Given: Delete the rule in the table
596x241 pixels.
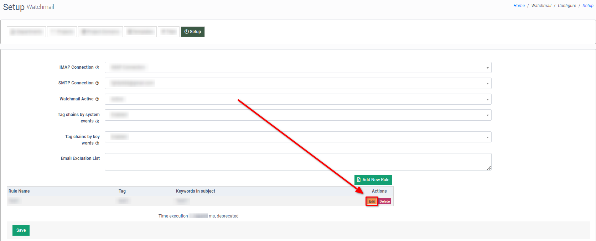Looking at the screenshot, I should (385, 201).
